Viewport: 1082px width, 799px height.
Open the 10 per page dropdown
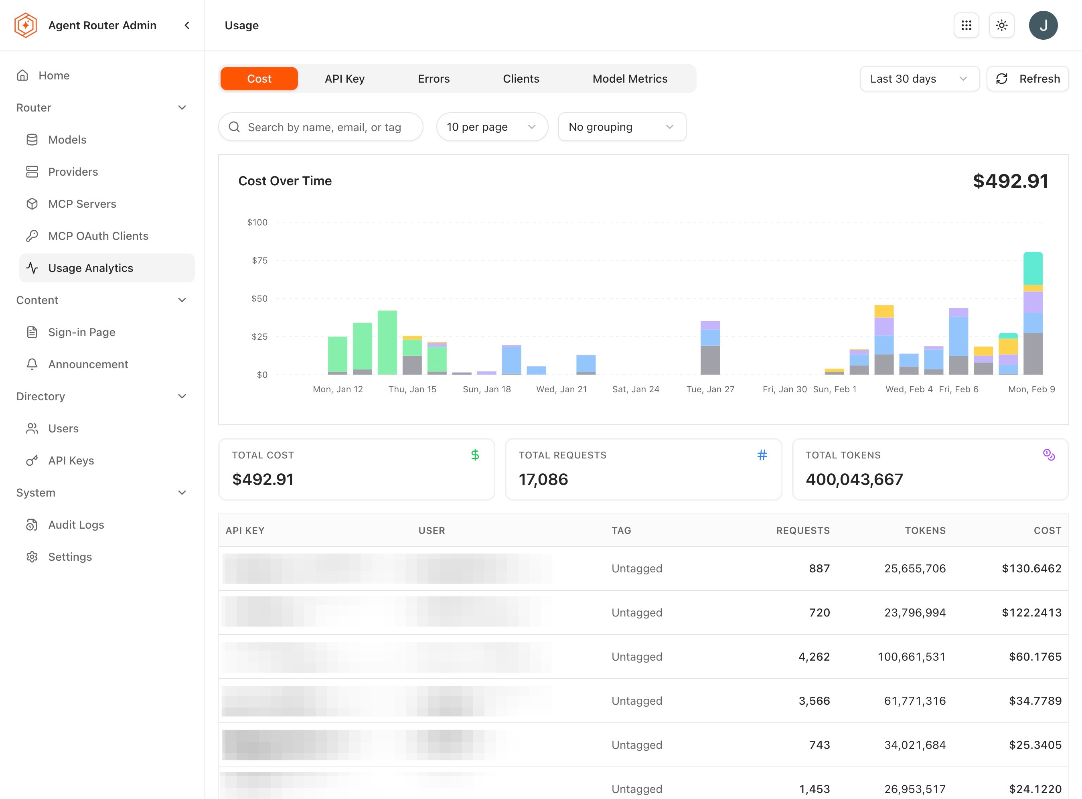pyautogui.click(x=492, y=127)
